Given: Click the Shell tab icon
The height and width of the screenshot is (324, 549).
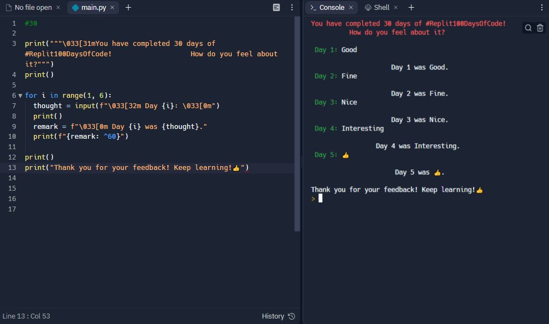Looking at the screenshot, I should pyautogui.click(x=368, y=7).
